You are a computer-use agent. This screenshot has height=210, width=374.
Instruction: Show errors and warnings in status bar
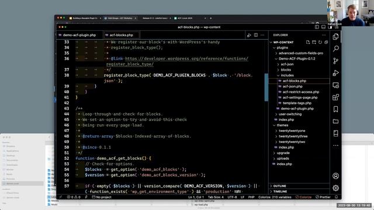(74, 197)
